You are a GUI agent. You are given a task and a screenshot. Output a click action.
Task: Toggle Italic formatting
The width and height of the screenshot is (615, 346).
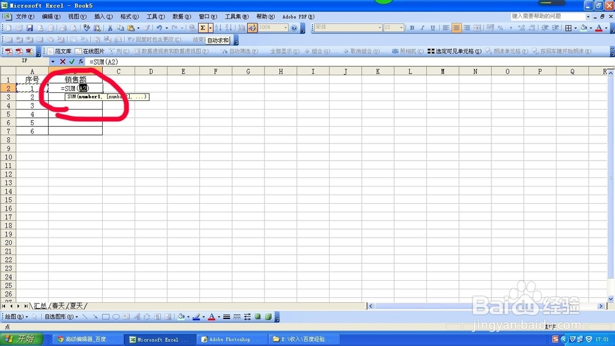pos(423,28)
